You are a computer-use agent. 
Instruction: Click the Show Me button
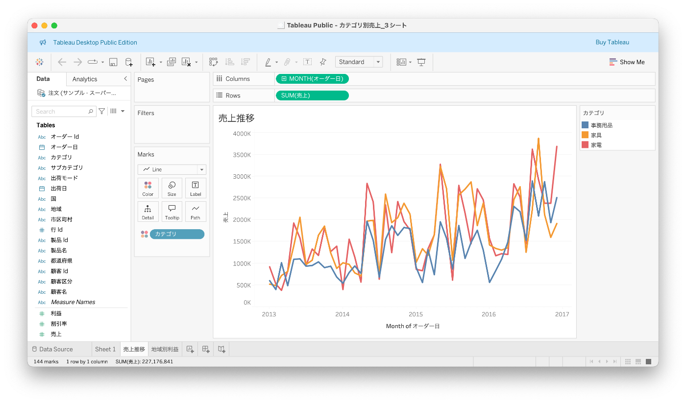point(627,62)
